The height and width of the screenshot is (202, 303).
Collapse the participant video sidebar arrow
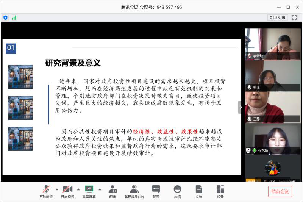click(240, 107)
